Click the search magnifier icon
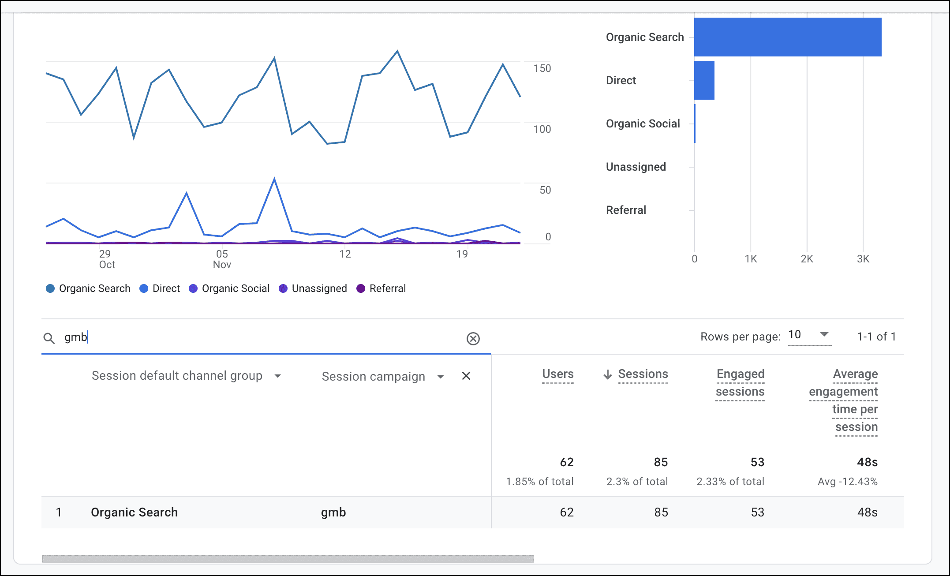 click(49, 338)
